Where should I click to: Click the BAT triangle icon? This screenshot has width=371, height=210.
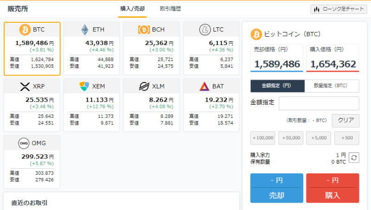pos(204,86)
